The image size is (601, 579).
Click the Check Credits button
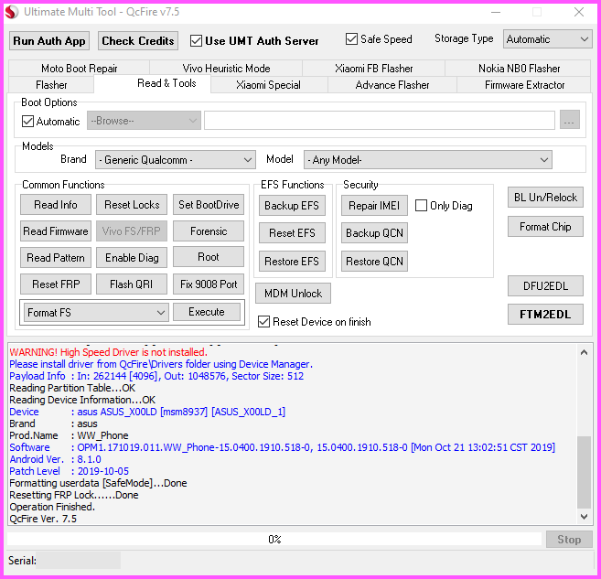click(x=138, y=40)
